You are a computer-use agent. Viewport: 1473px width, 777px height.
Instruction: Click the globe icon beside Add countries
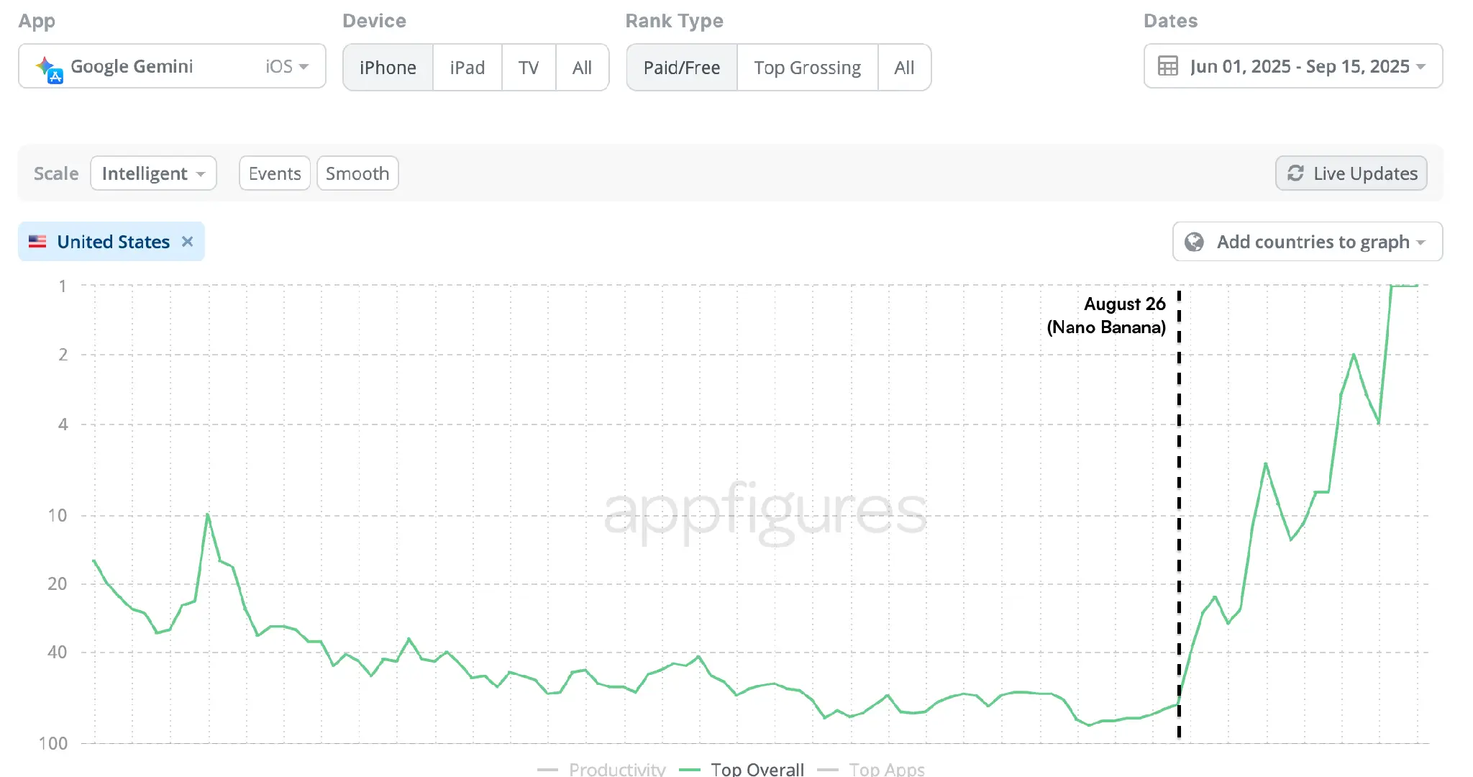[1194, 242]
